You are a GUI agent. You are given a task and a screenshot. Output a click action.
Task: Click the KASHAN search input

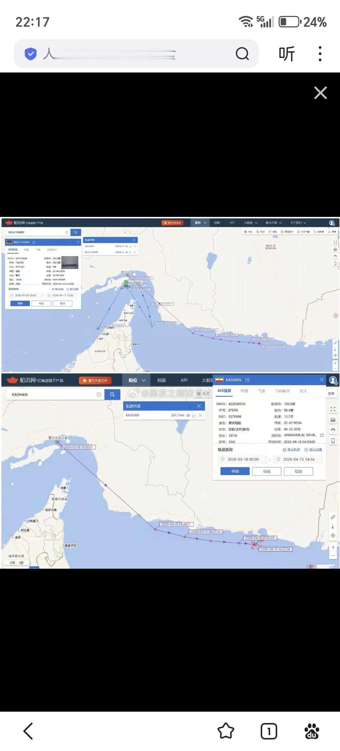coord(56,394)
